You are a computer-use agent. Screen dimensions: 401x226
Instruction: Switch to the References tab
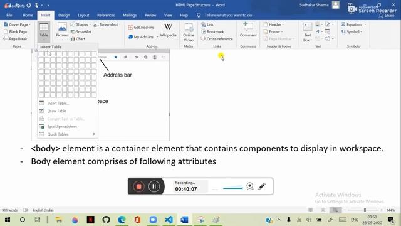tap(106, 15)
